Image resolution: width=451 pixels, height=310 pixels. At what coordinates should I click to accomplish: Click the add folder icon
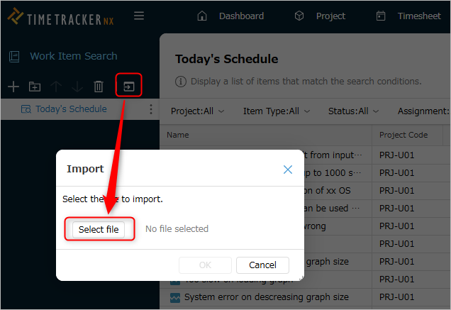[x=35, y=87]
